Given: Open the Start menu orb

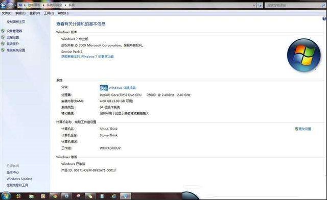Looking at the screenshot, I should [6, 196].
